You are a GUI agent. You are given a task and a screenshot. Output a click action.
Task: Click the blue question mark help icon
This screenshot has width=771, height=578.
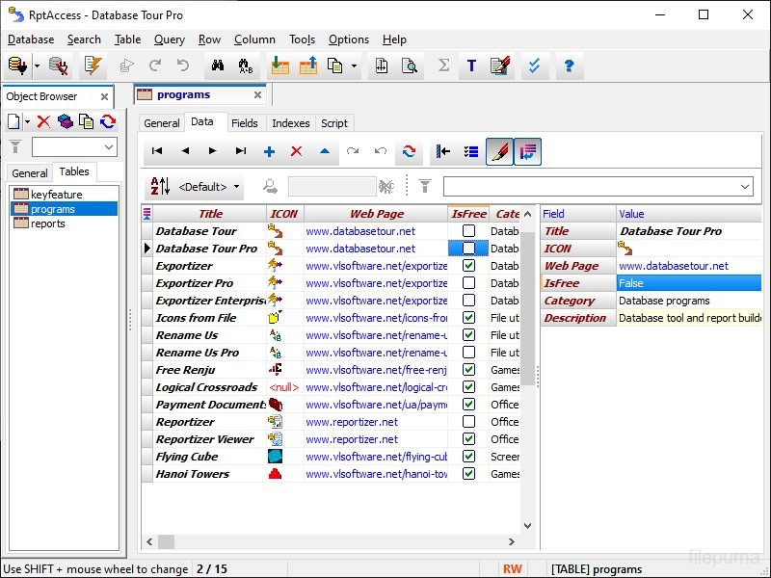[569, 66]
